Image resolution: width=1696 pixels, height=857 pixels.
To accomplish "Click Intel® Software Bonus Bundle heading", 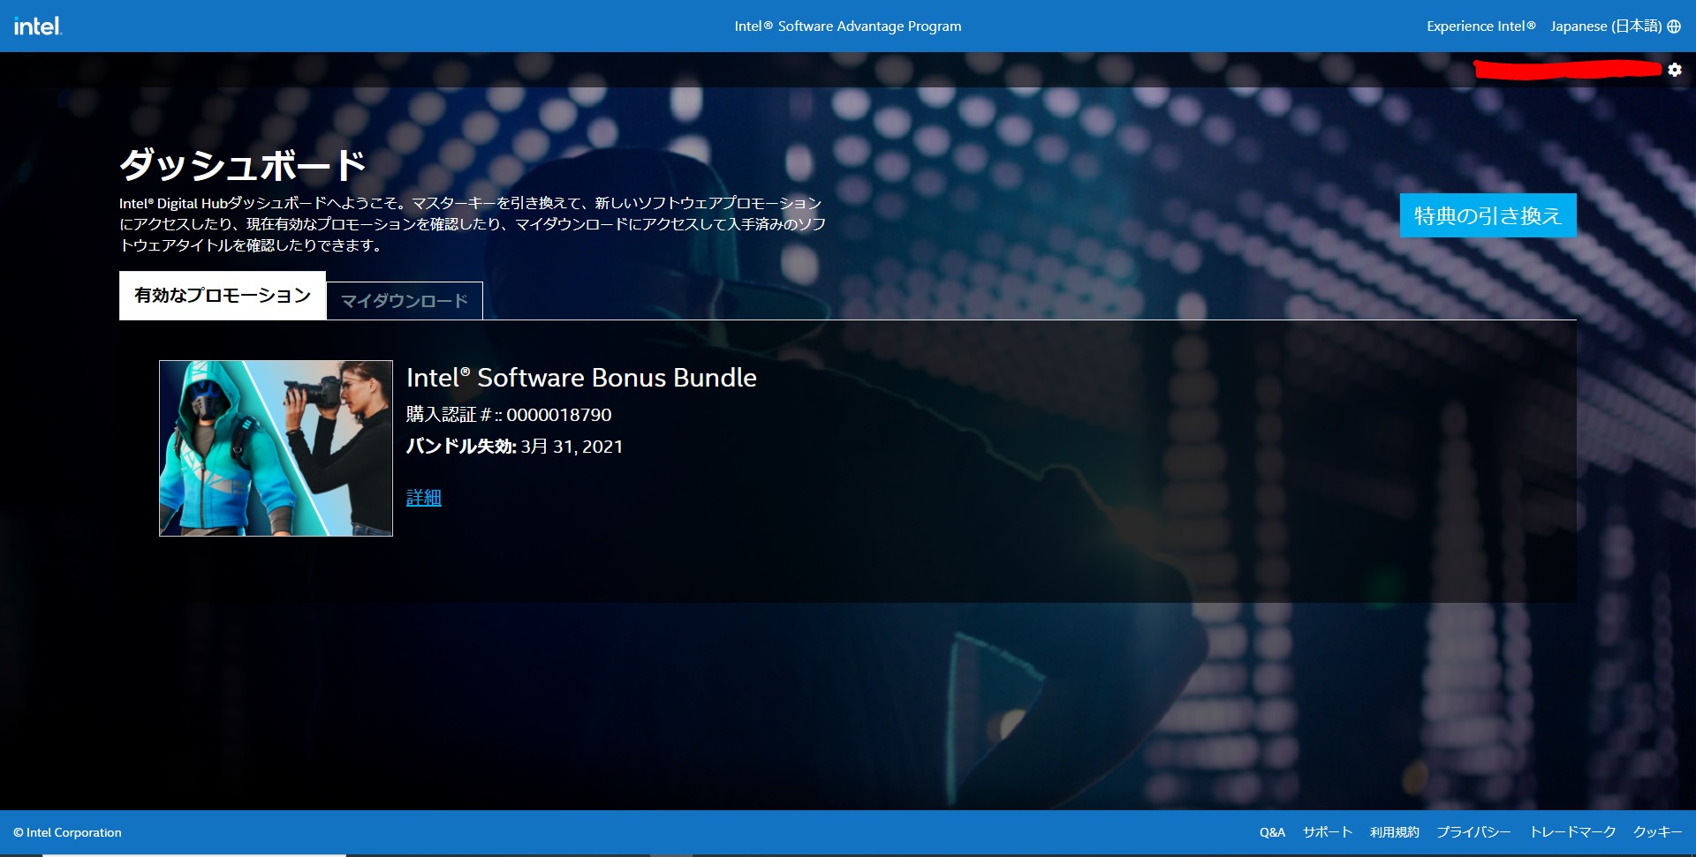I will point(581,378).
